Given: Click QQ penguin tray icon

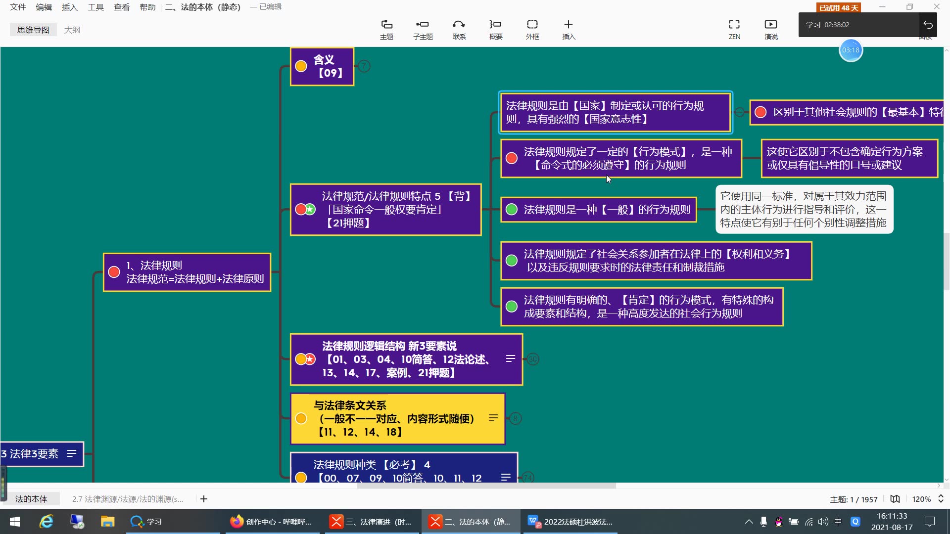Looking at the screenshot, I should coord(778,522).
